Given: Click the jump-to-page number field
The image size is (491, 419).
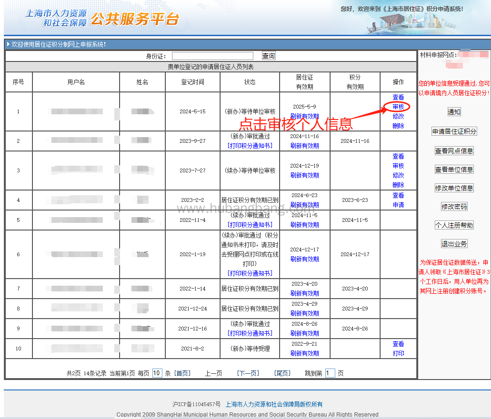Looking at the screenshot, I should coord(330,373).
